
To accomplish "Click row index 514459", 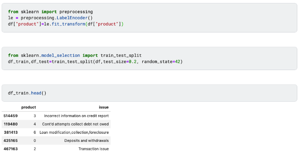I will (x=11, y=116).
